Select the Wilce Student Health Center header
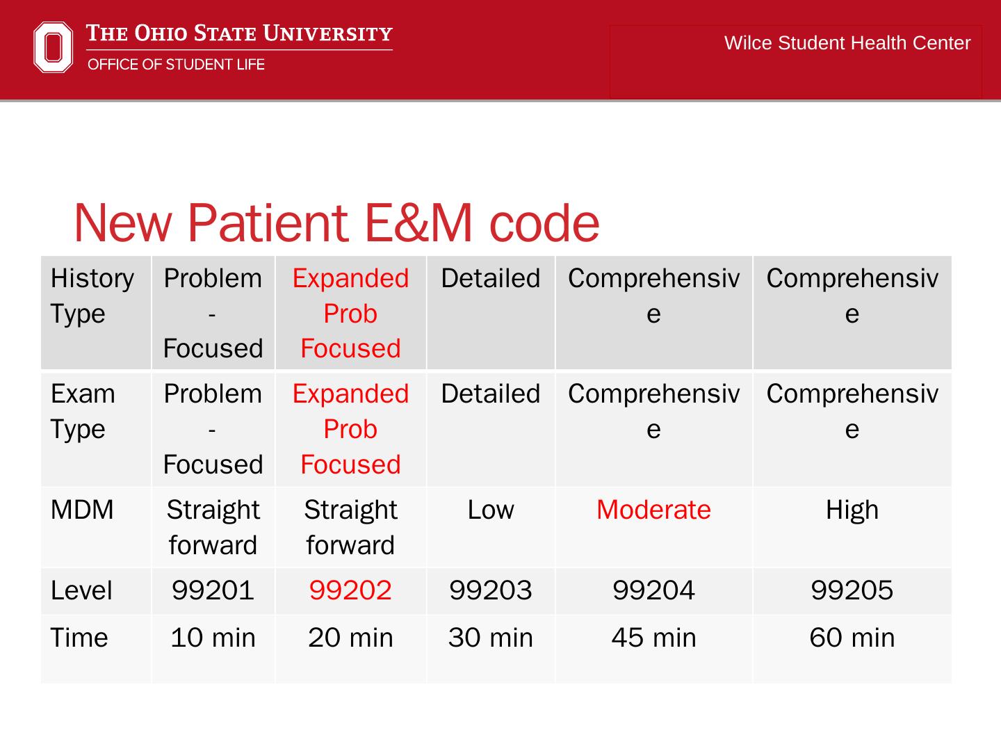 pos(847,43)
